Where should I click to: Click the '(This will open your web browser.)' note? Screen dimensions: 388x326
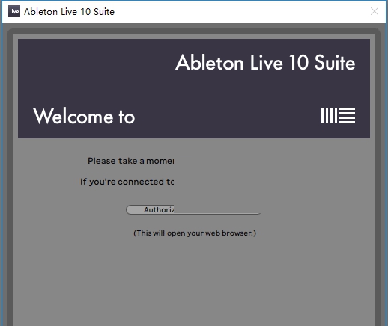(195, 233)
